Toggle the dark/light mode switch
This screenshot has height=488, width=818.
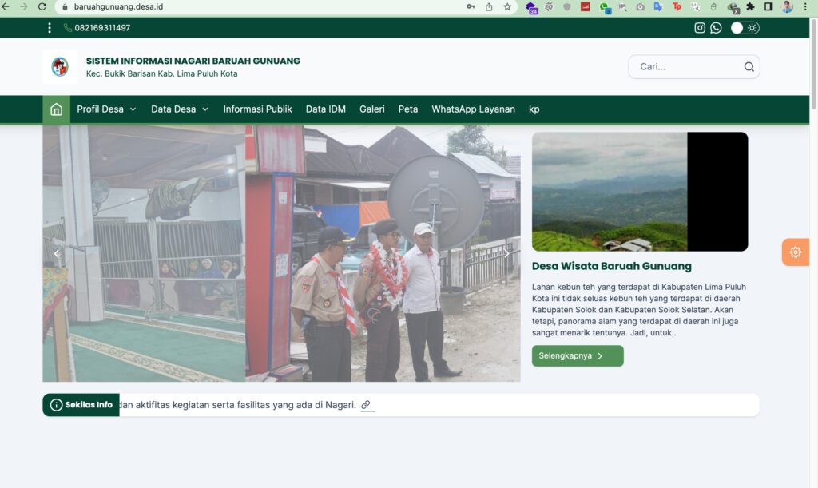click(745, 28)
